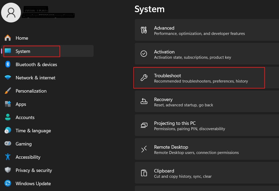This screenshot has width=279, height=191.
Task: Click 'Recommended troubleshooters, preferences, history' text
Action: tap(201, 81)
